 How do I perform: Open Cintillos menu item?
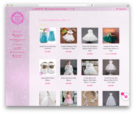(17, 44)
